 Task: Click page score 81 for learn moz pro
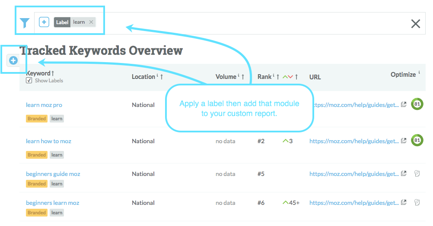tap(417, 104)
